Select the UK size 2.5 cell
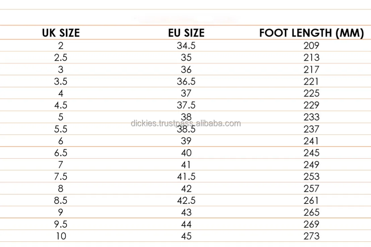This screenshot has width=371, height=247. (x=61, y=58)
